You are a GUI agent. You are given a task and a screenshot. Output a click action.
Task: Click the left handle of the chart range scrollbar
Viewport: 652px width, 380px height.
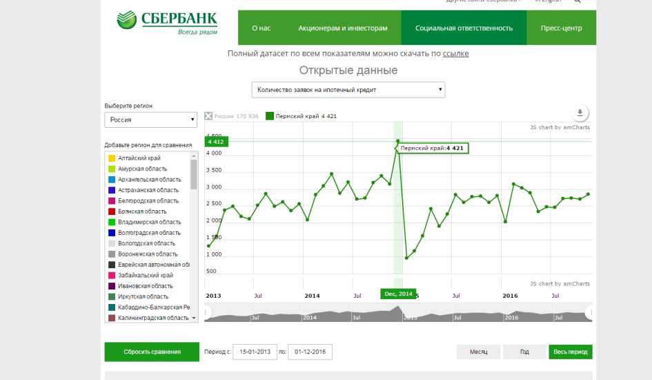click(206, 312)
